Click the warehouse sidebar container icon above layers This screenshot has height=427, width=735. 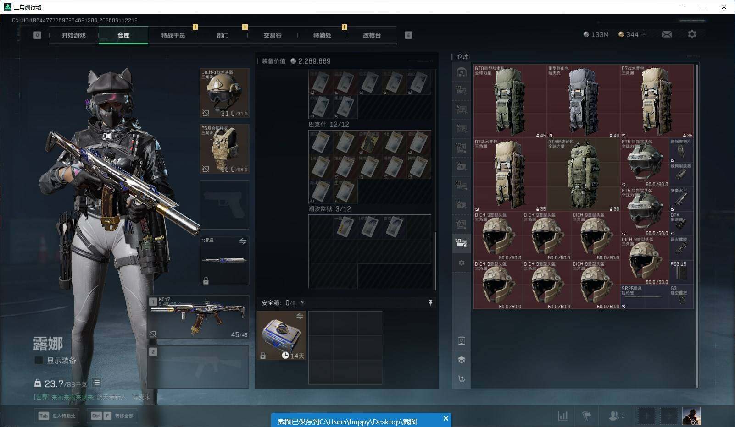[462, 340]
